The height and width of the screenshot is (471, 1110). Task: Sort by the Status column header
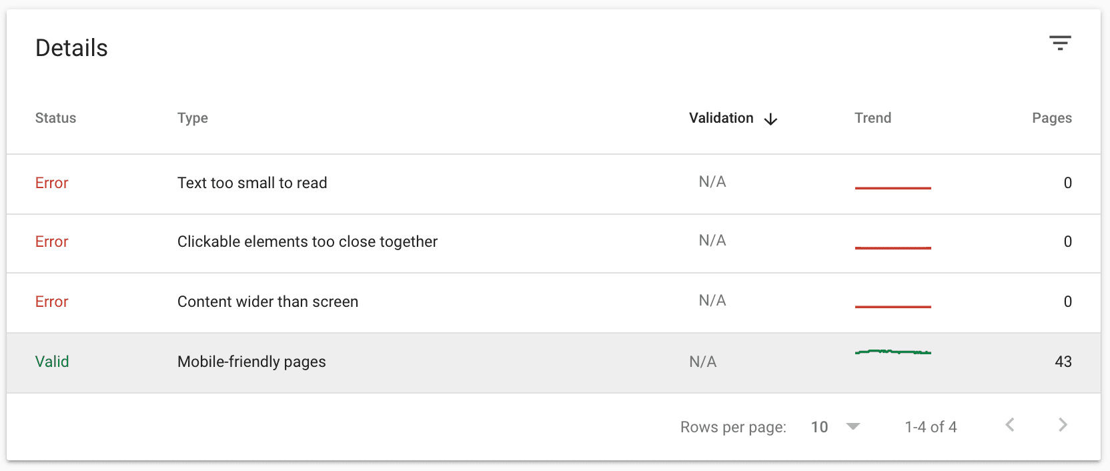point(55,118)
